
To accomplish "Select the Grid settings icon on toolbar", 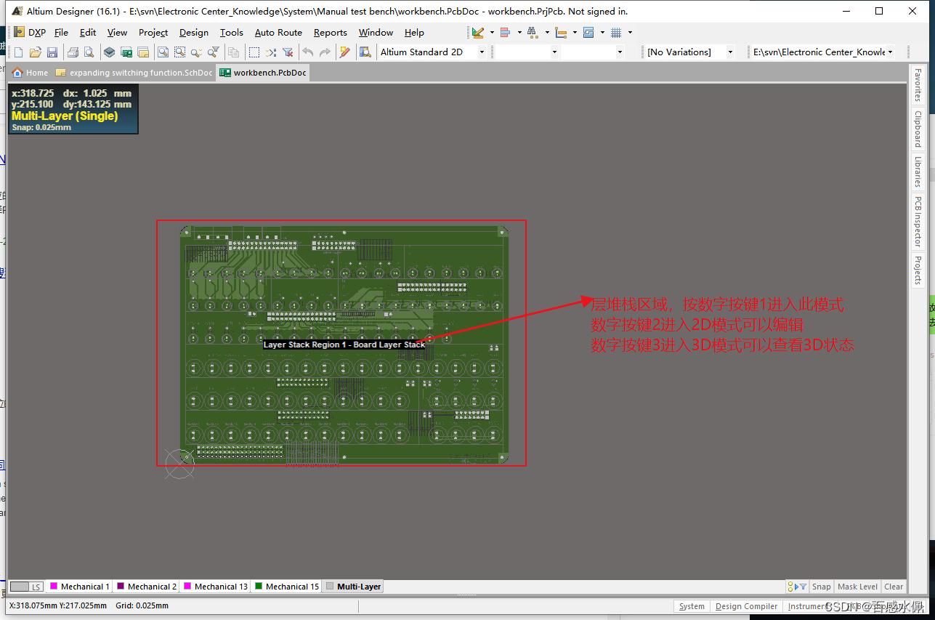I will point(617,33).
